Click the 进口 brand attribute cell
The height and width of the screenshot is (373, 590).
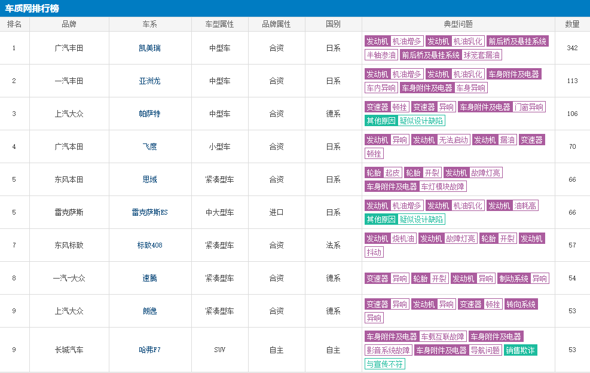point(276,212)
